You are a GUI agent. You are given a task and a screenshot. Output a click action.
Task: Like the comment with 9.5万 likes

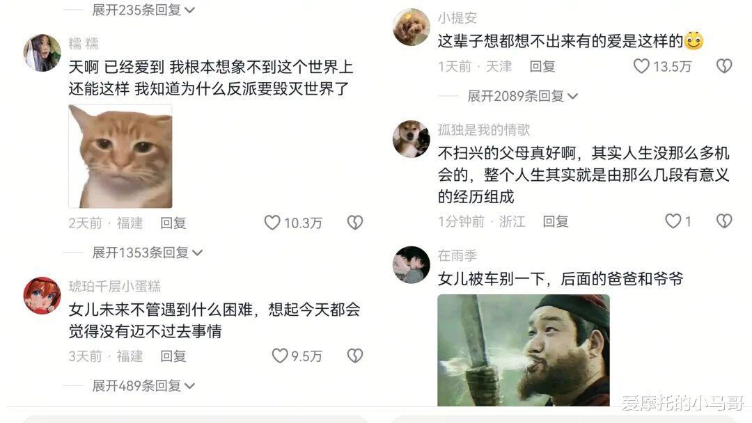pos(280,356)
